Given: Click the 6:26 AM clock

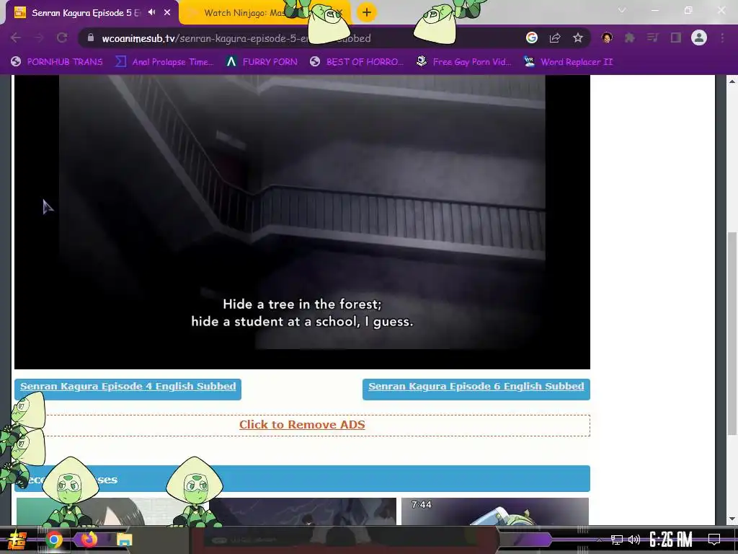Looking at the screenshot, I should click(x=671, y=540).
